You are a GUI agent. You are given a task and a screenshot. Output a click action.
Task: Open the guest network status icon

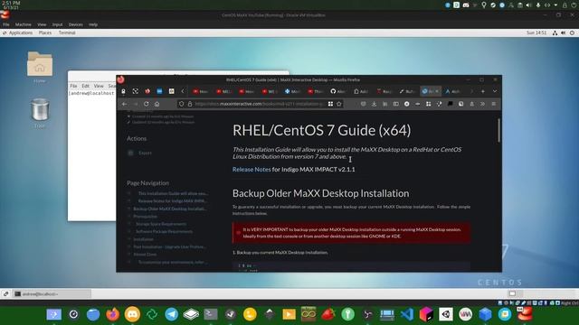tap(555, 32)
